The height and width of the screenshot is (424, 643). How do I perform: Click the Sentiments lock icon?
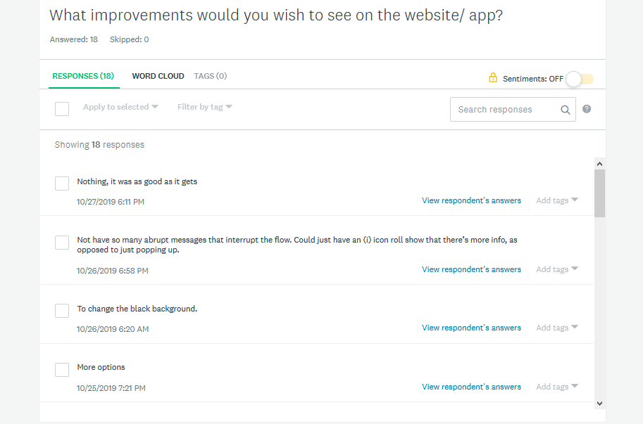tap(493, 78)
